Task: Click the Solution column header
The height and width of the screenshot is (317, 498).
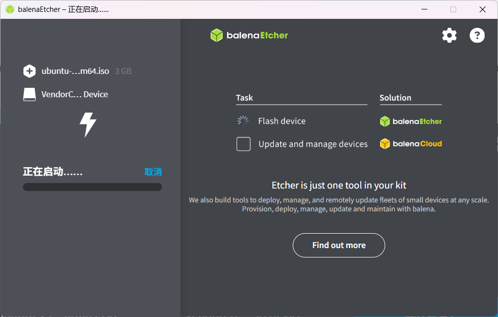Action: point(396,98)
